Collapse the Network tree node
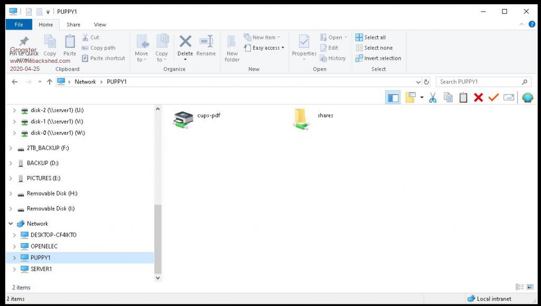Image resolution: width=541 pixels, height=306 pixels. pos(11,224)
